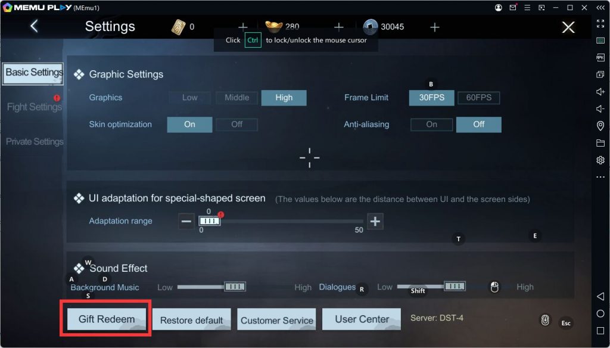Turn Skin optimization Off
Screen dimensions: 610x348
coord(236,125)
